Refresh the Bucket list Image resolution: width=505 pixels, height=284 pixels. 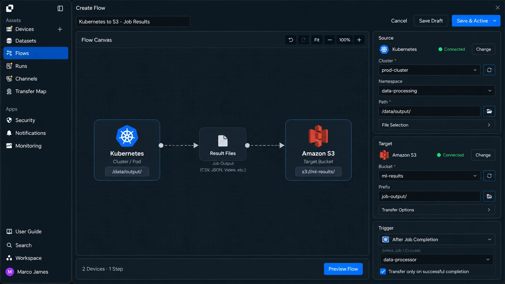coord(489,176)
